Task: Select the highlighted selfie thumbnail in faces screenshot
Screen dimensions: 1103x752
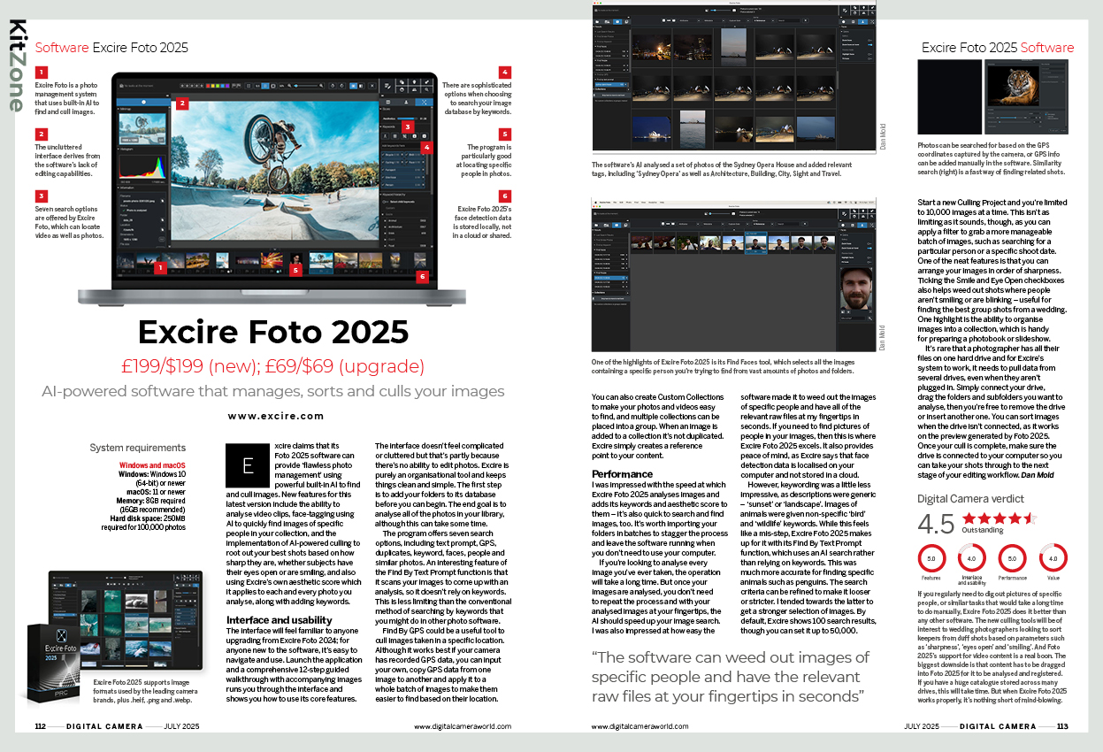Action: [756, 242]
